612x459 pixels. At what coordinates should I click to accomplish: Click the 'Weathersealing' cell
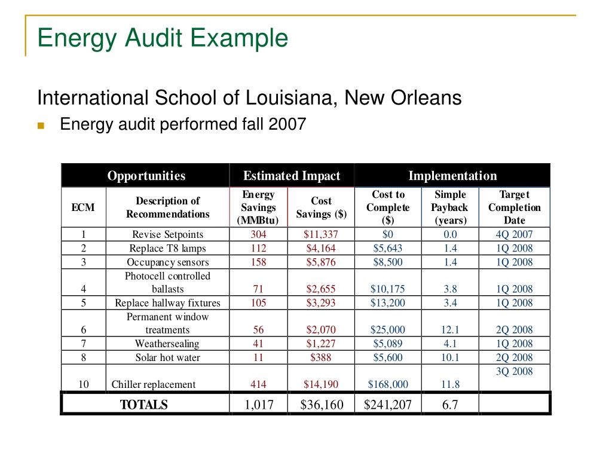[x=167, y=344]
